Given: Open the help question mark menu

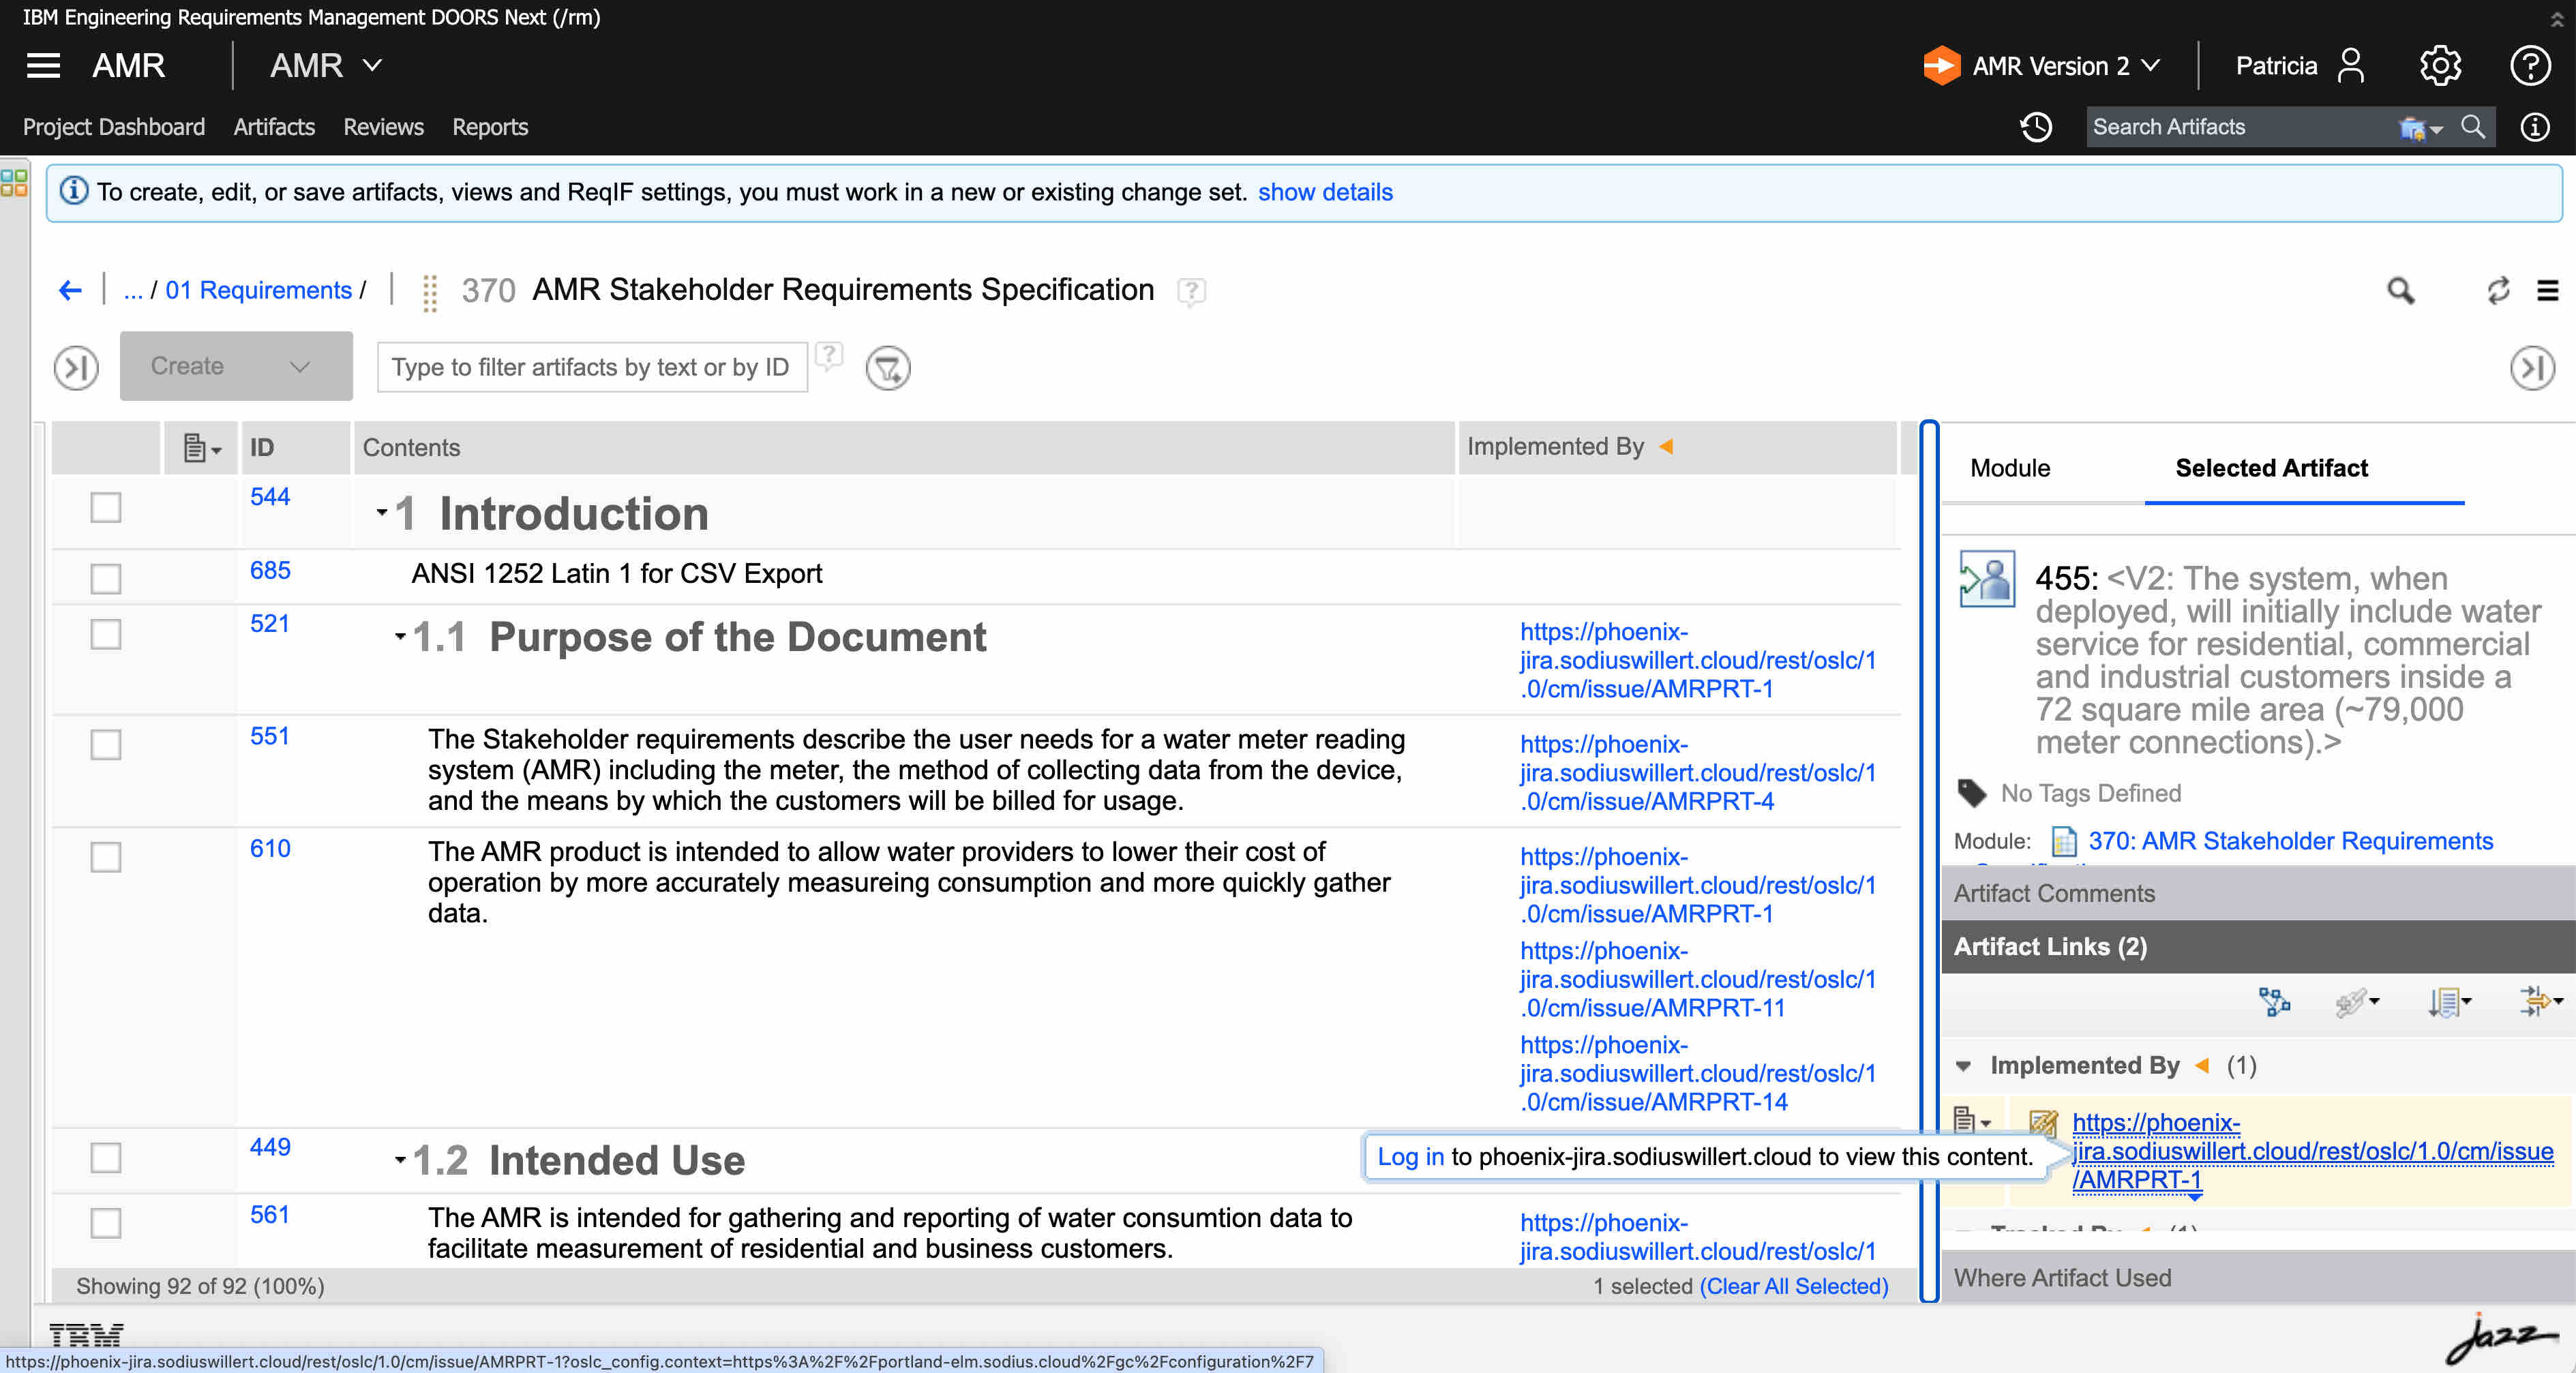Looking at the screenshot, I should pos(2530,66).
